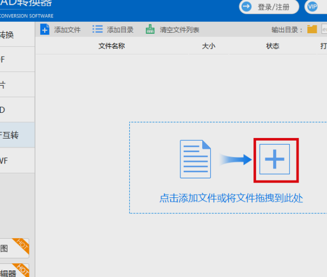Open the 登录/注册 login button
Viewport: 327px width, 277px height.
click(x=269, y=7)
